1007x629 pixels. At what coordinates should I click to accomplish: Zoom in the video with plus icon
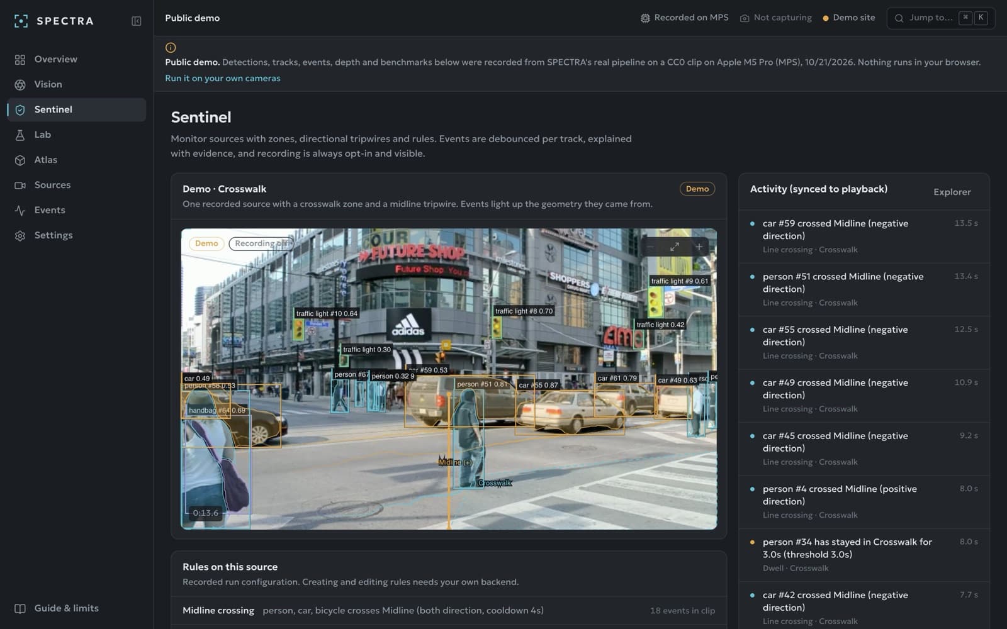pyautogui.click(x=699, y=247)
